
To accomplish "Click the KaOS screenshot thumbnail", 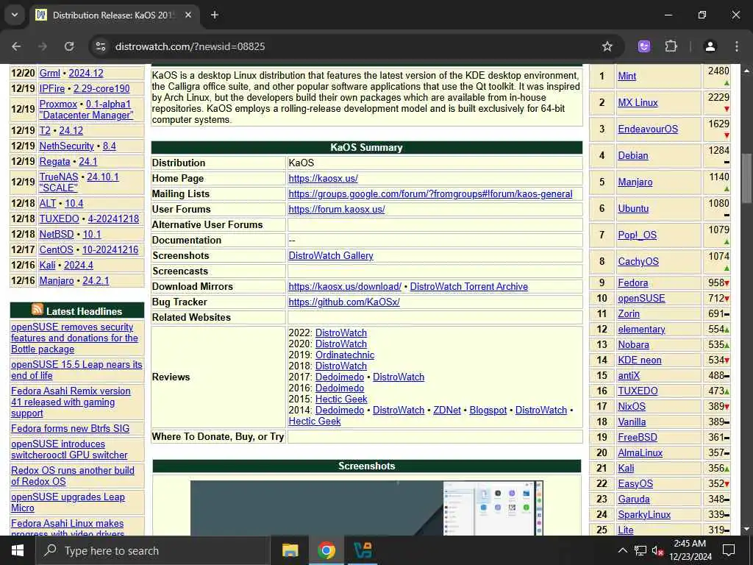I will click(x=366, y=508).
